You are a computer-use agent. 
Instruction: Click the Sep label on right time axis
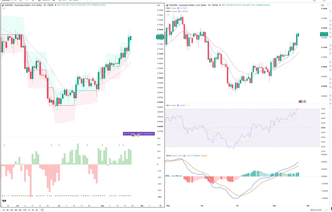[308, 206]
